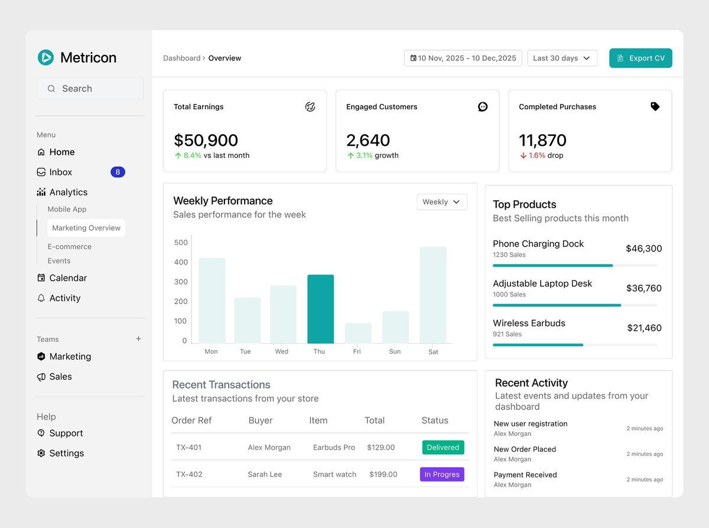Click the magnifier icon in Search

[x=51, y=89]
